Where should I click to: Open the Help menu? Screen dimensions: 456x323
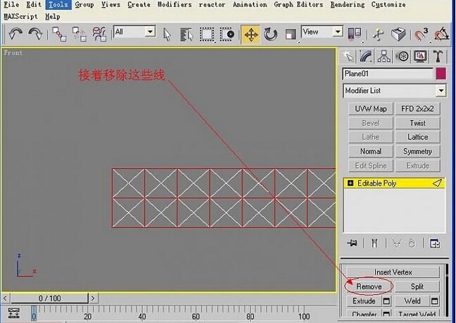(53, 17)
